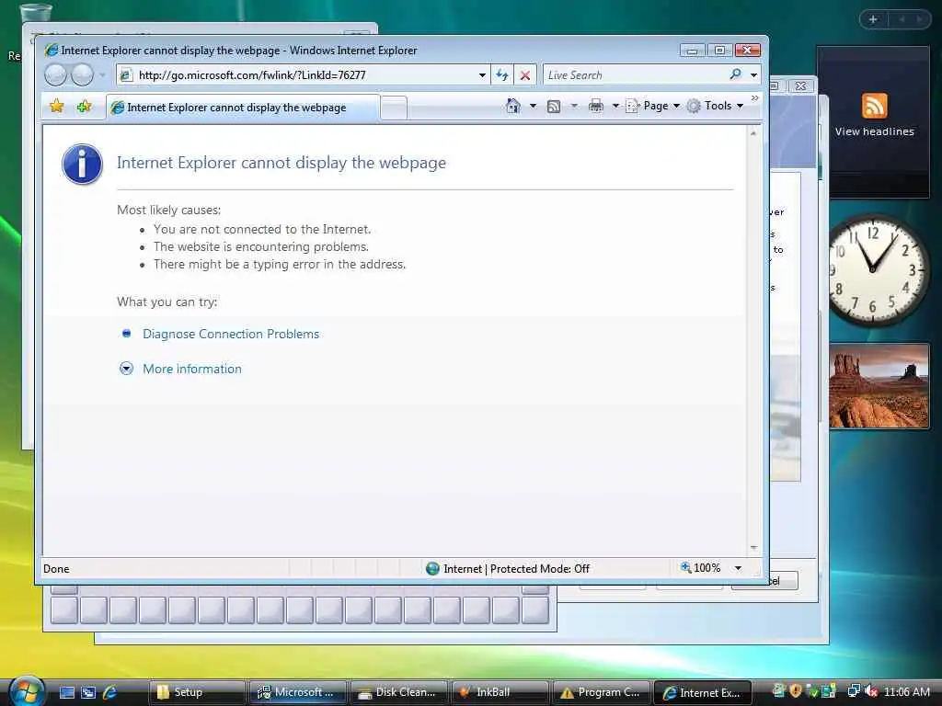The height and width of the screenshot is (706, 942).
Task: Click Switch between windows quick launch icon
Action: point(88,693)
